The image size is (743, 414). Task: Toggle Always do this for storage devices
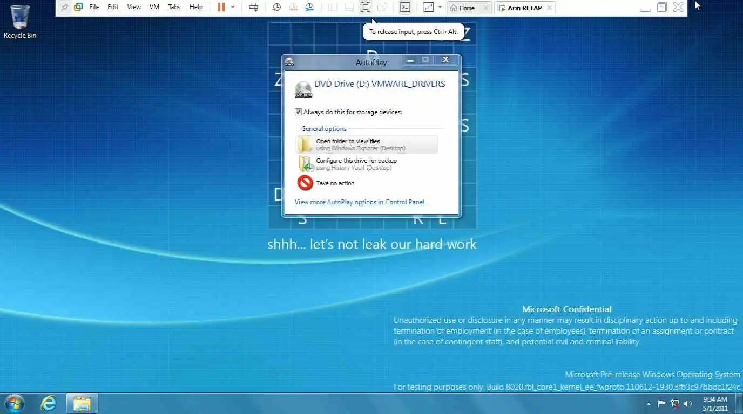(x=298, y=112)
